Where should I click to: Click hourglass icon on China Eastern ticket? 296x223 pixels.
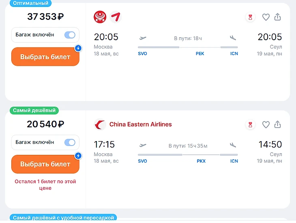[250, 124]
